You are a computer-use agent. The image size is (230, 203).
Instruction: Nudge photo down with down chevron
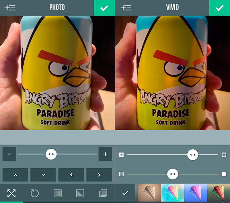(43, 175)
